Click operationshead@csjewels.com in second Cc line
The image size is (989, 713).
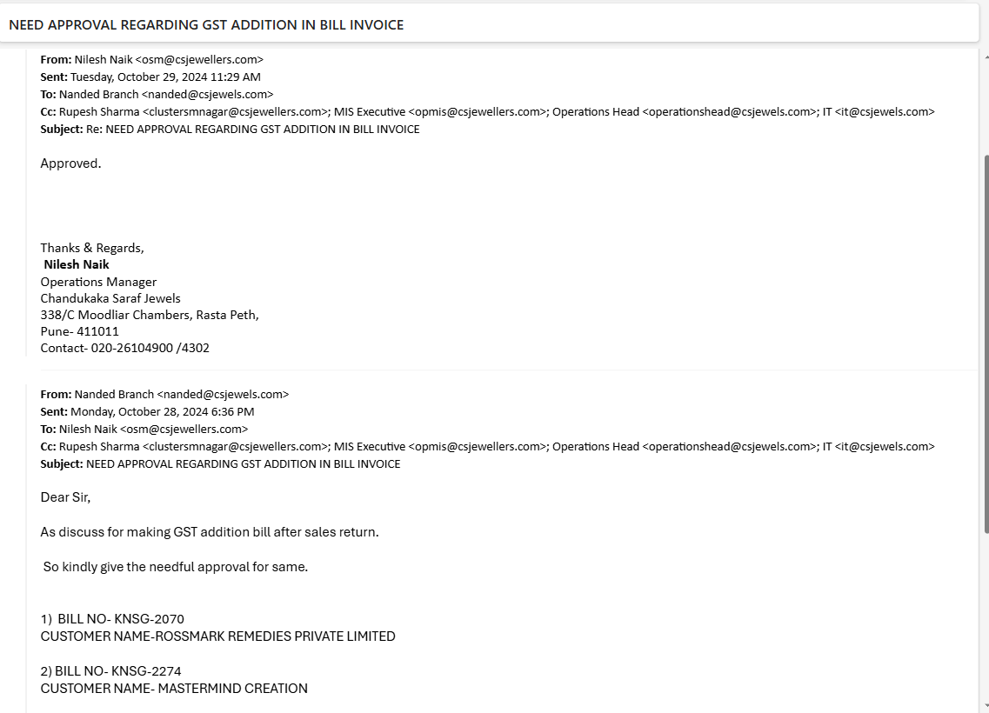(730, 446)
